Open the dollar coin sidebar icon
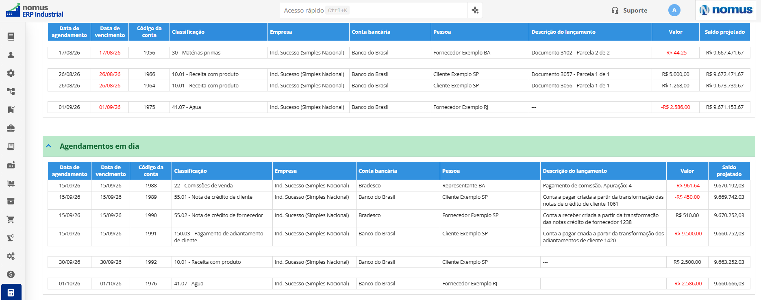 11,274
